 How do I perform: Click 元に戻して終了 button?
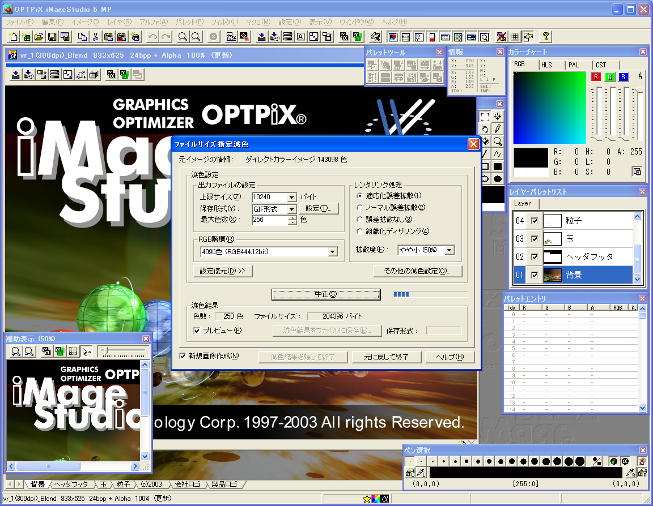pos(387,357)
